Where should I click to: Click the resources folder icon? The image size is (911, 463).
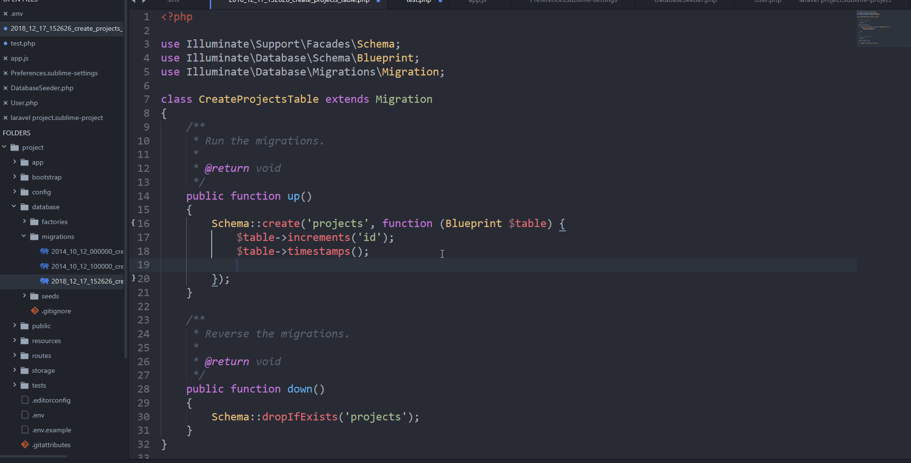[x=25, y=341]
